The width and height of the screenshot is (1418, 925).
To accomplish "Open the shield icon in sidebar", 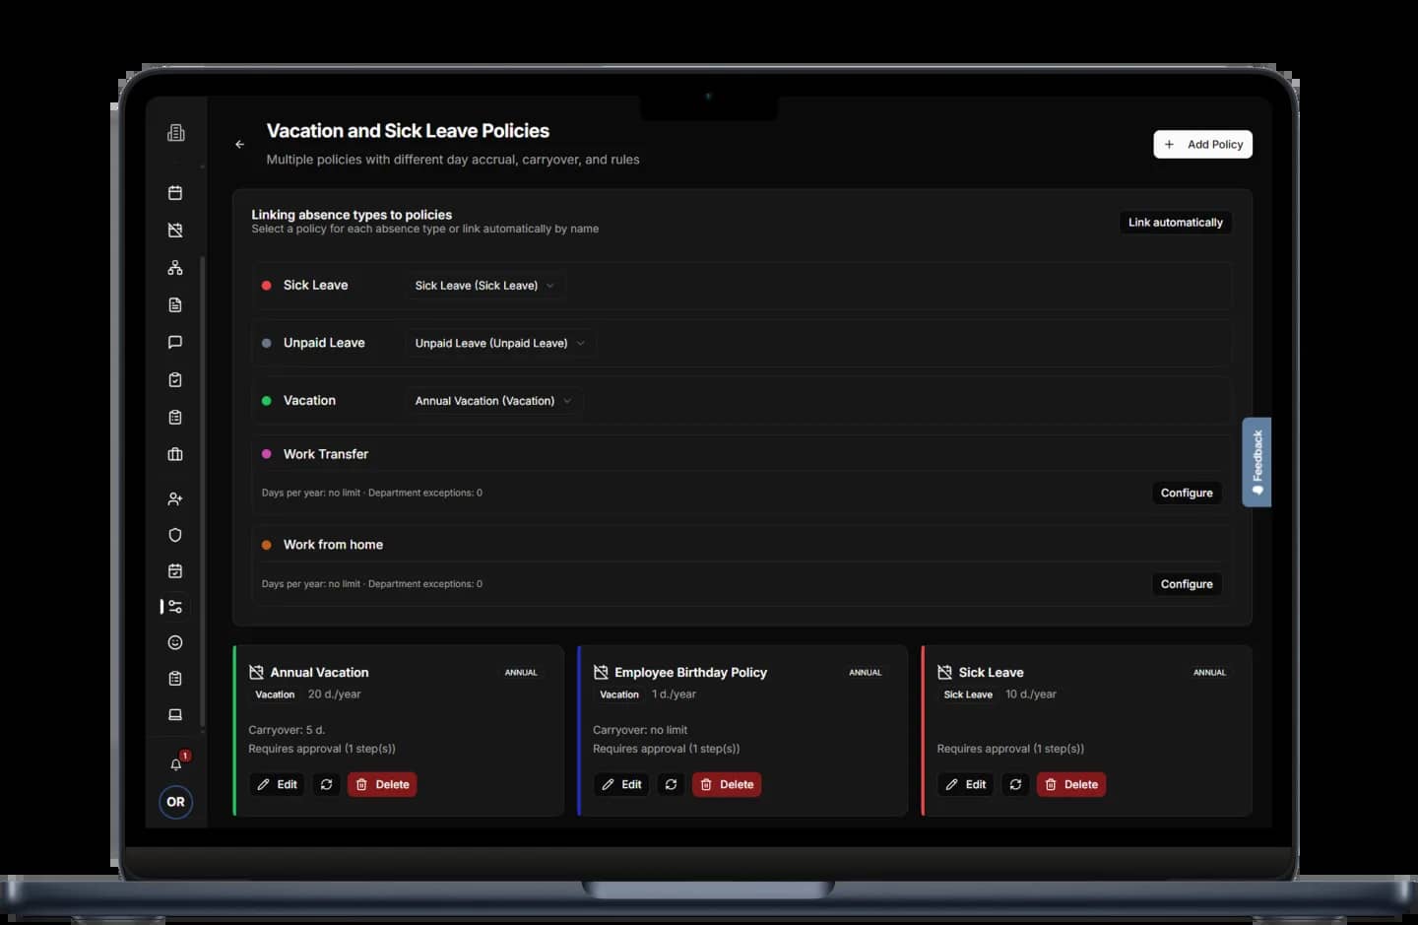I will pos(175,535).
